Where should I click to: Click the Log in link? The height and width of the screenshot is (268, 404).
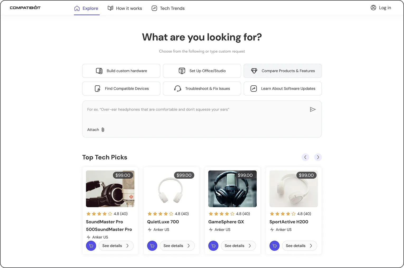(x=385, y=8)
